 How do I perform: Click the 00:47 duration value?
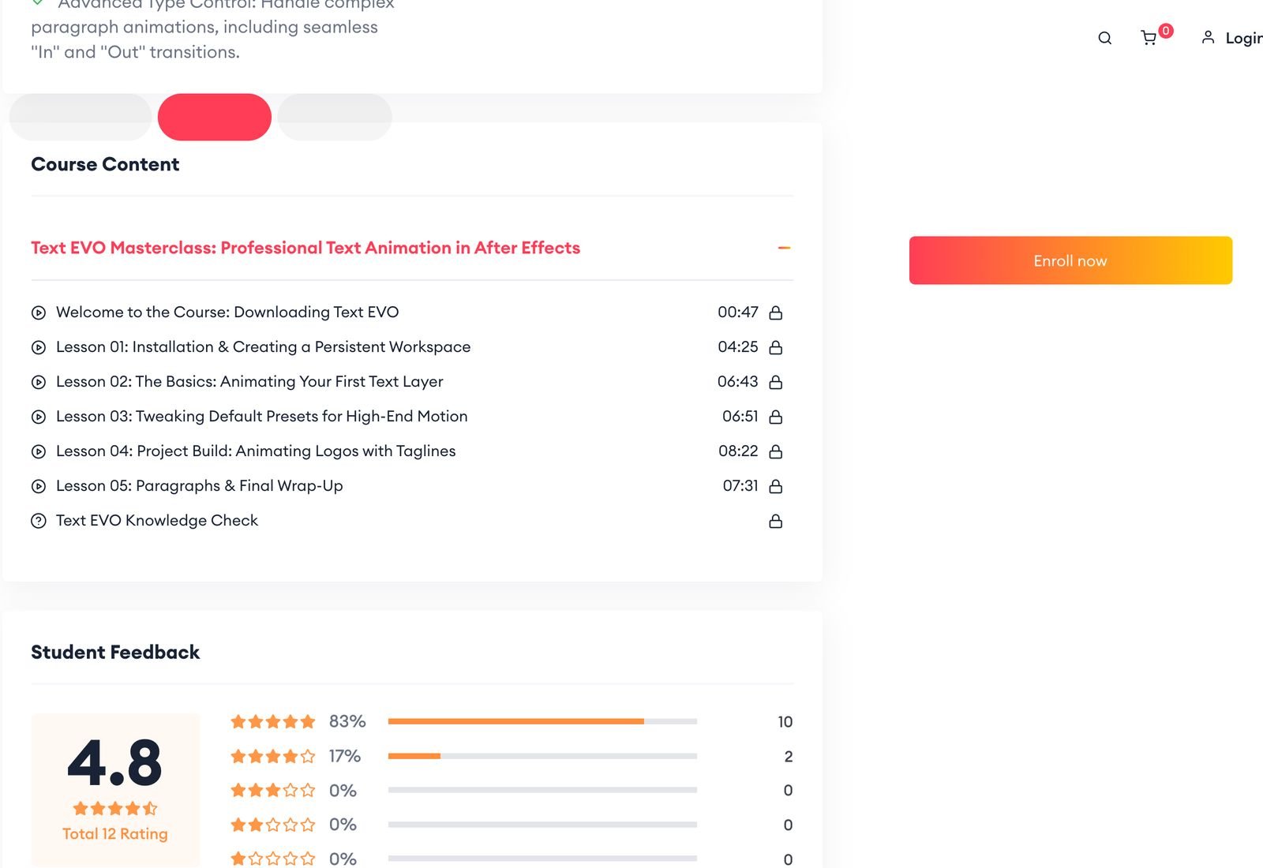[738, 312]
